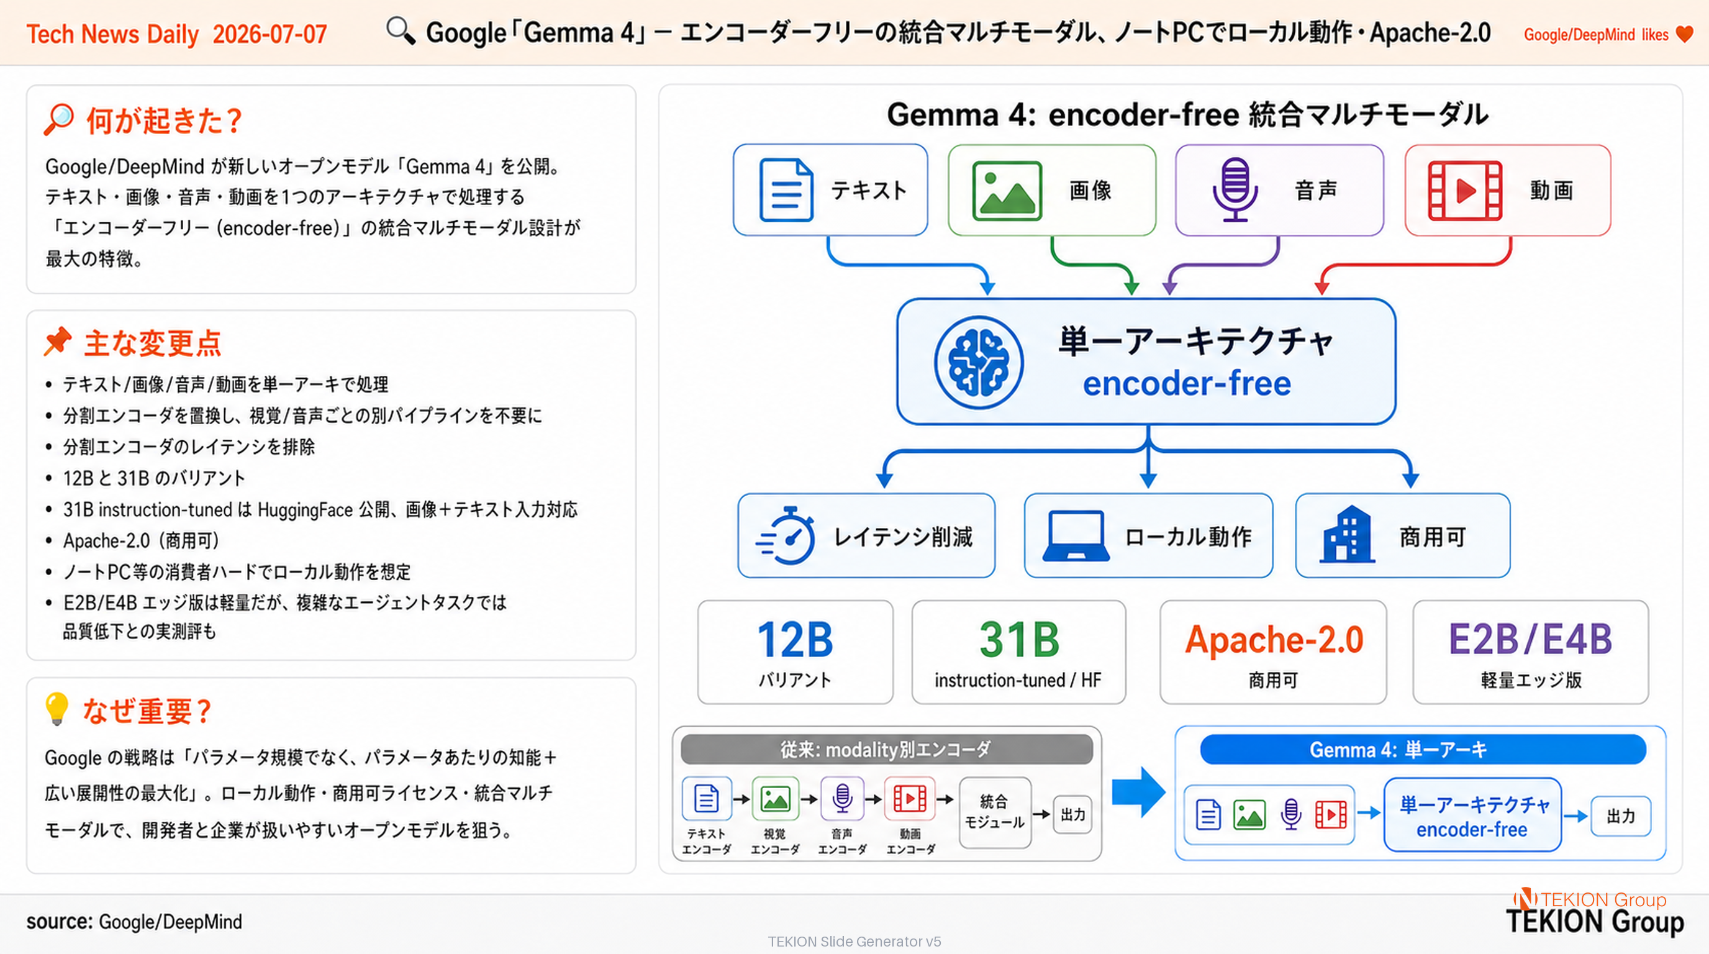Click the blue 'encoder-free' text in the large center box
This screenshot has width=1709, height=954.
pyautogui.click(x=1187, y=383)
